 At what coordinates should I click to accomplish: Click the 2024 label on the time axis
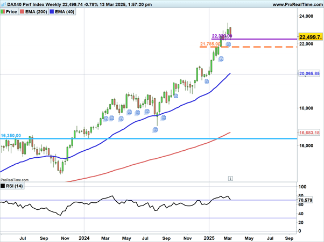tap(84, 238)
